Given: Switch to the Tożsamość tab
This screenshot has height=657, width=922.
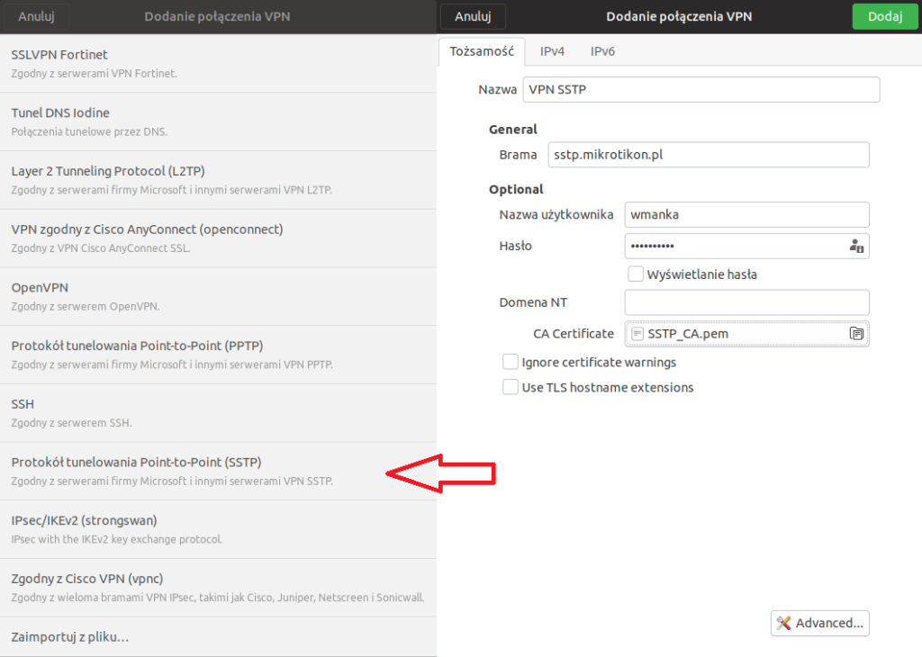Looking at the screenshot, I should (x=482, y=51).
